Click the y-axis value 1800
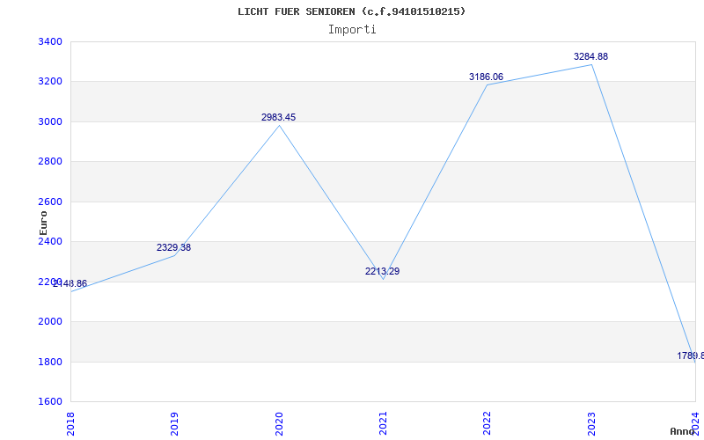Image resolution: width=704 pixels, height=440 pixels. pos(50,362)
